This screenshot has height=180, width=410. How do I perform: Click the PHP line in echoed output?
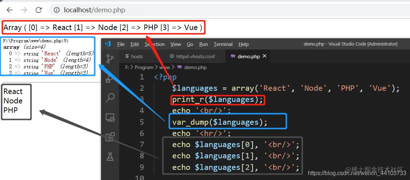tap(11, 110)
